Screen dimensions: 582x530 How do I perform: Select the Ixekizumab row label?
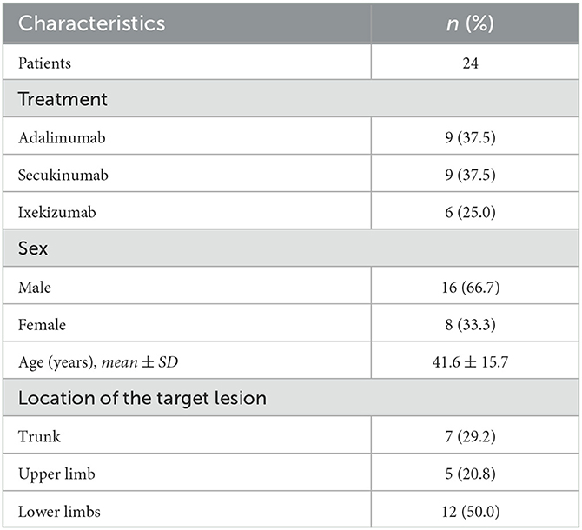(x=57, y=212)
